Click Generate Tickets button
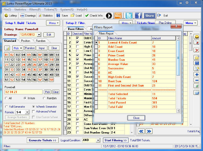 [x=43, y=140]
